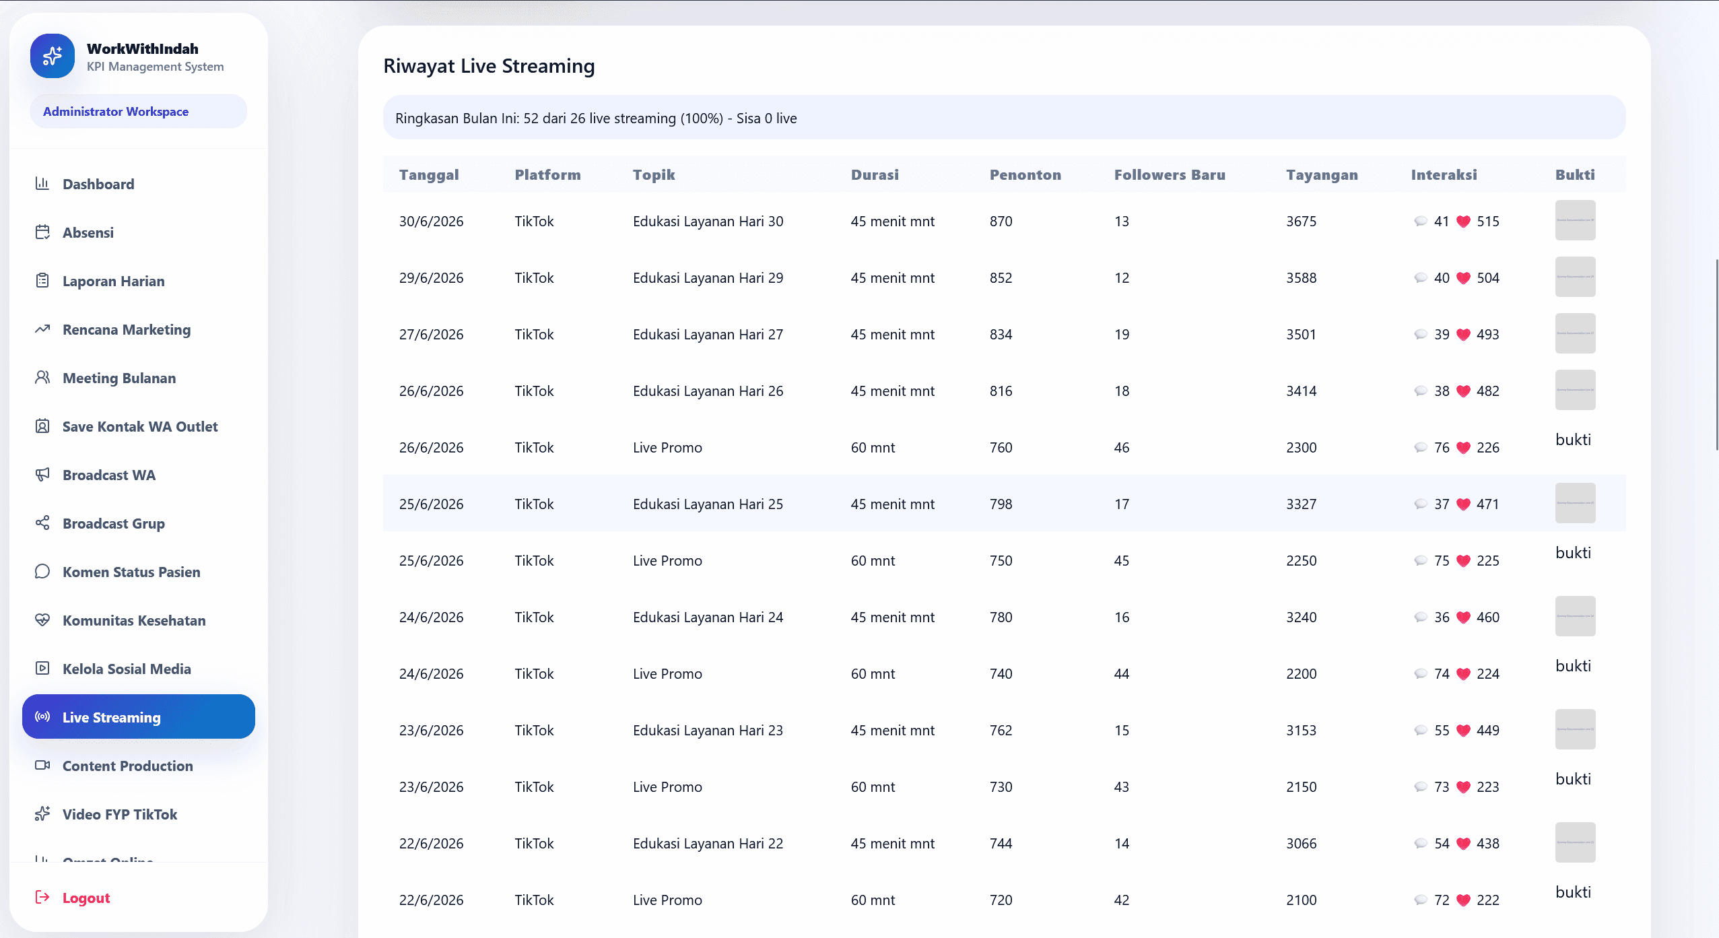Viewport: 1719px width, 938px height.
Task: Open proof thumbnail for Edukasi Layanan Hari 30
Action: [x=1575, y=220]
